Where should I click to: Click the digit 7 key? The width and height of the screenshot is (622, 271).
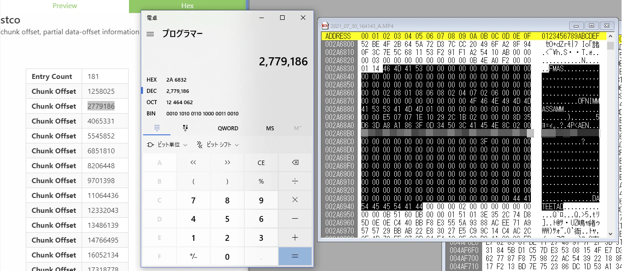[x=194, y=200]
